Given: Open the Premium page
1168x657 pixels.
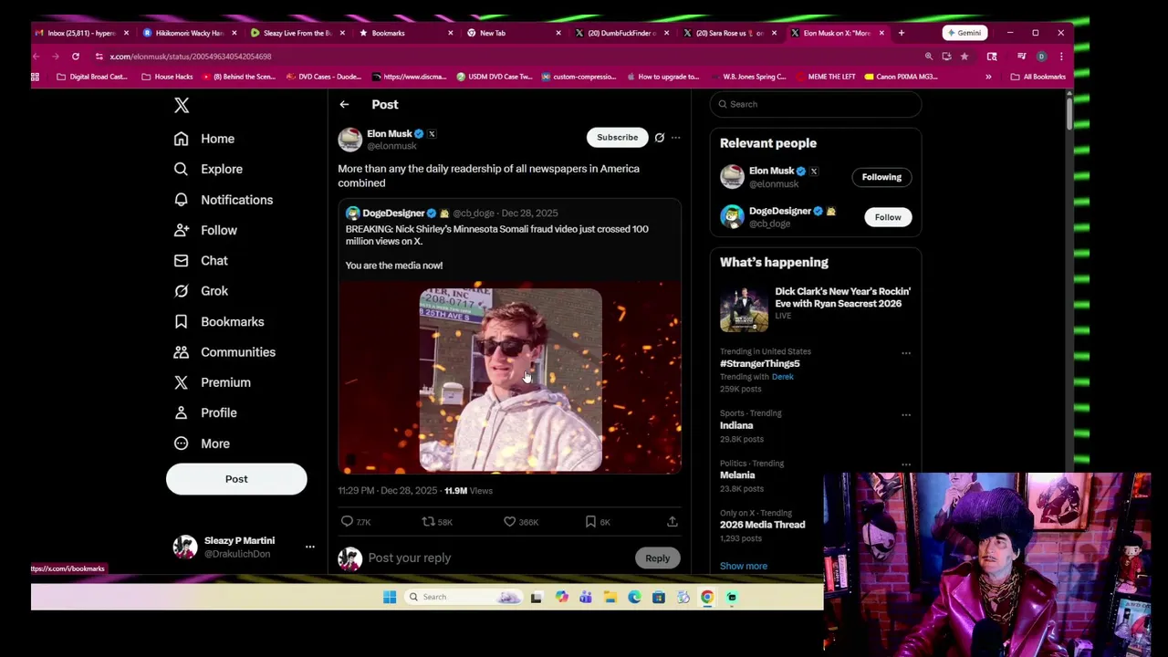Looking at the screenshot, I should click(x=213, y=382).
